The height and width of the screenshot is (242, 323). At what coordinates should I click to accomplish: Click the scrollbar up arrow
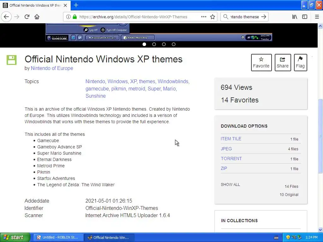click(320, 26)
